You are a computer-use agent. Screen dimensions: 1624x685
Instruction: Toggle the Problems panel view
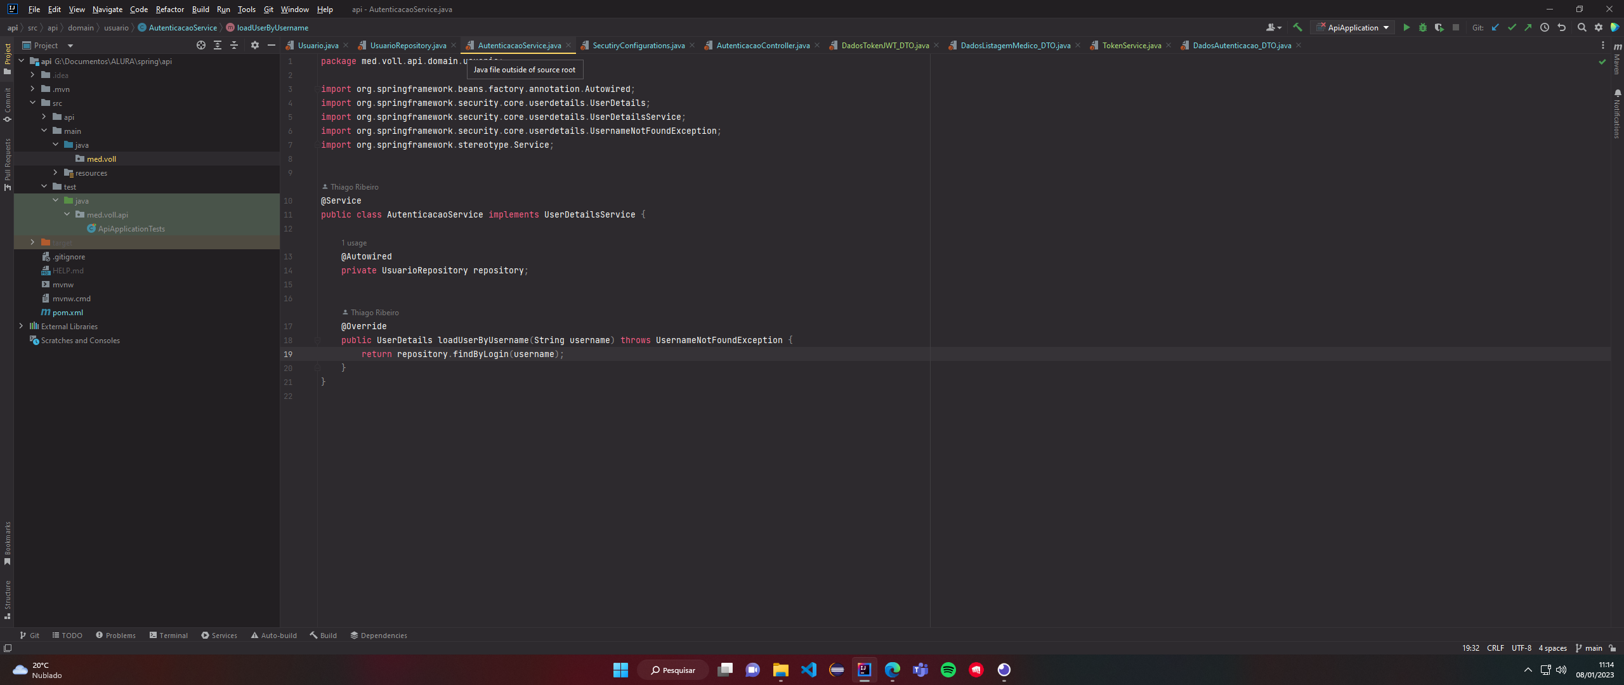[x=118, y=636]
